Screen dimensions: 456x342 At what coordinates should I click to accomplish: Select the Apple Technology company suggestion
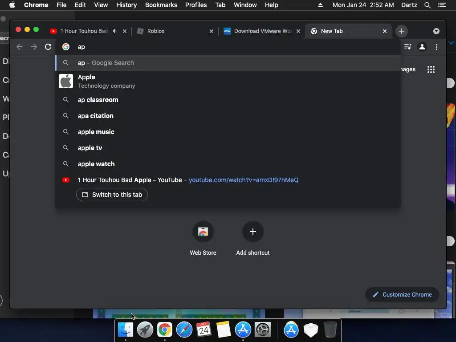click(228, 81)
